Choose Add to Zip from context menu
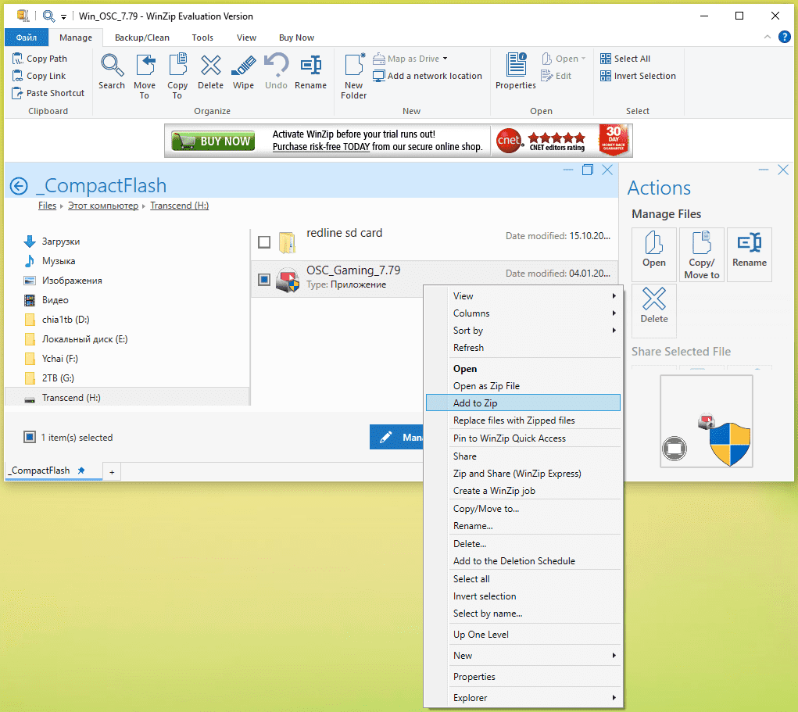 point(523,403)
